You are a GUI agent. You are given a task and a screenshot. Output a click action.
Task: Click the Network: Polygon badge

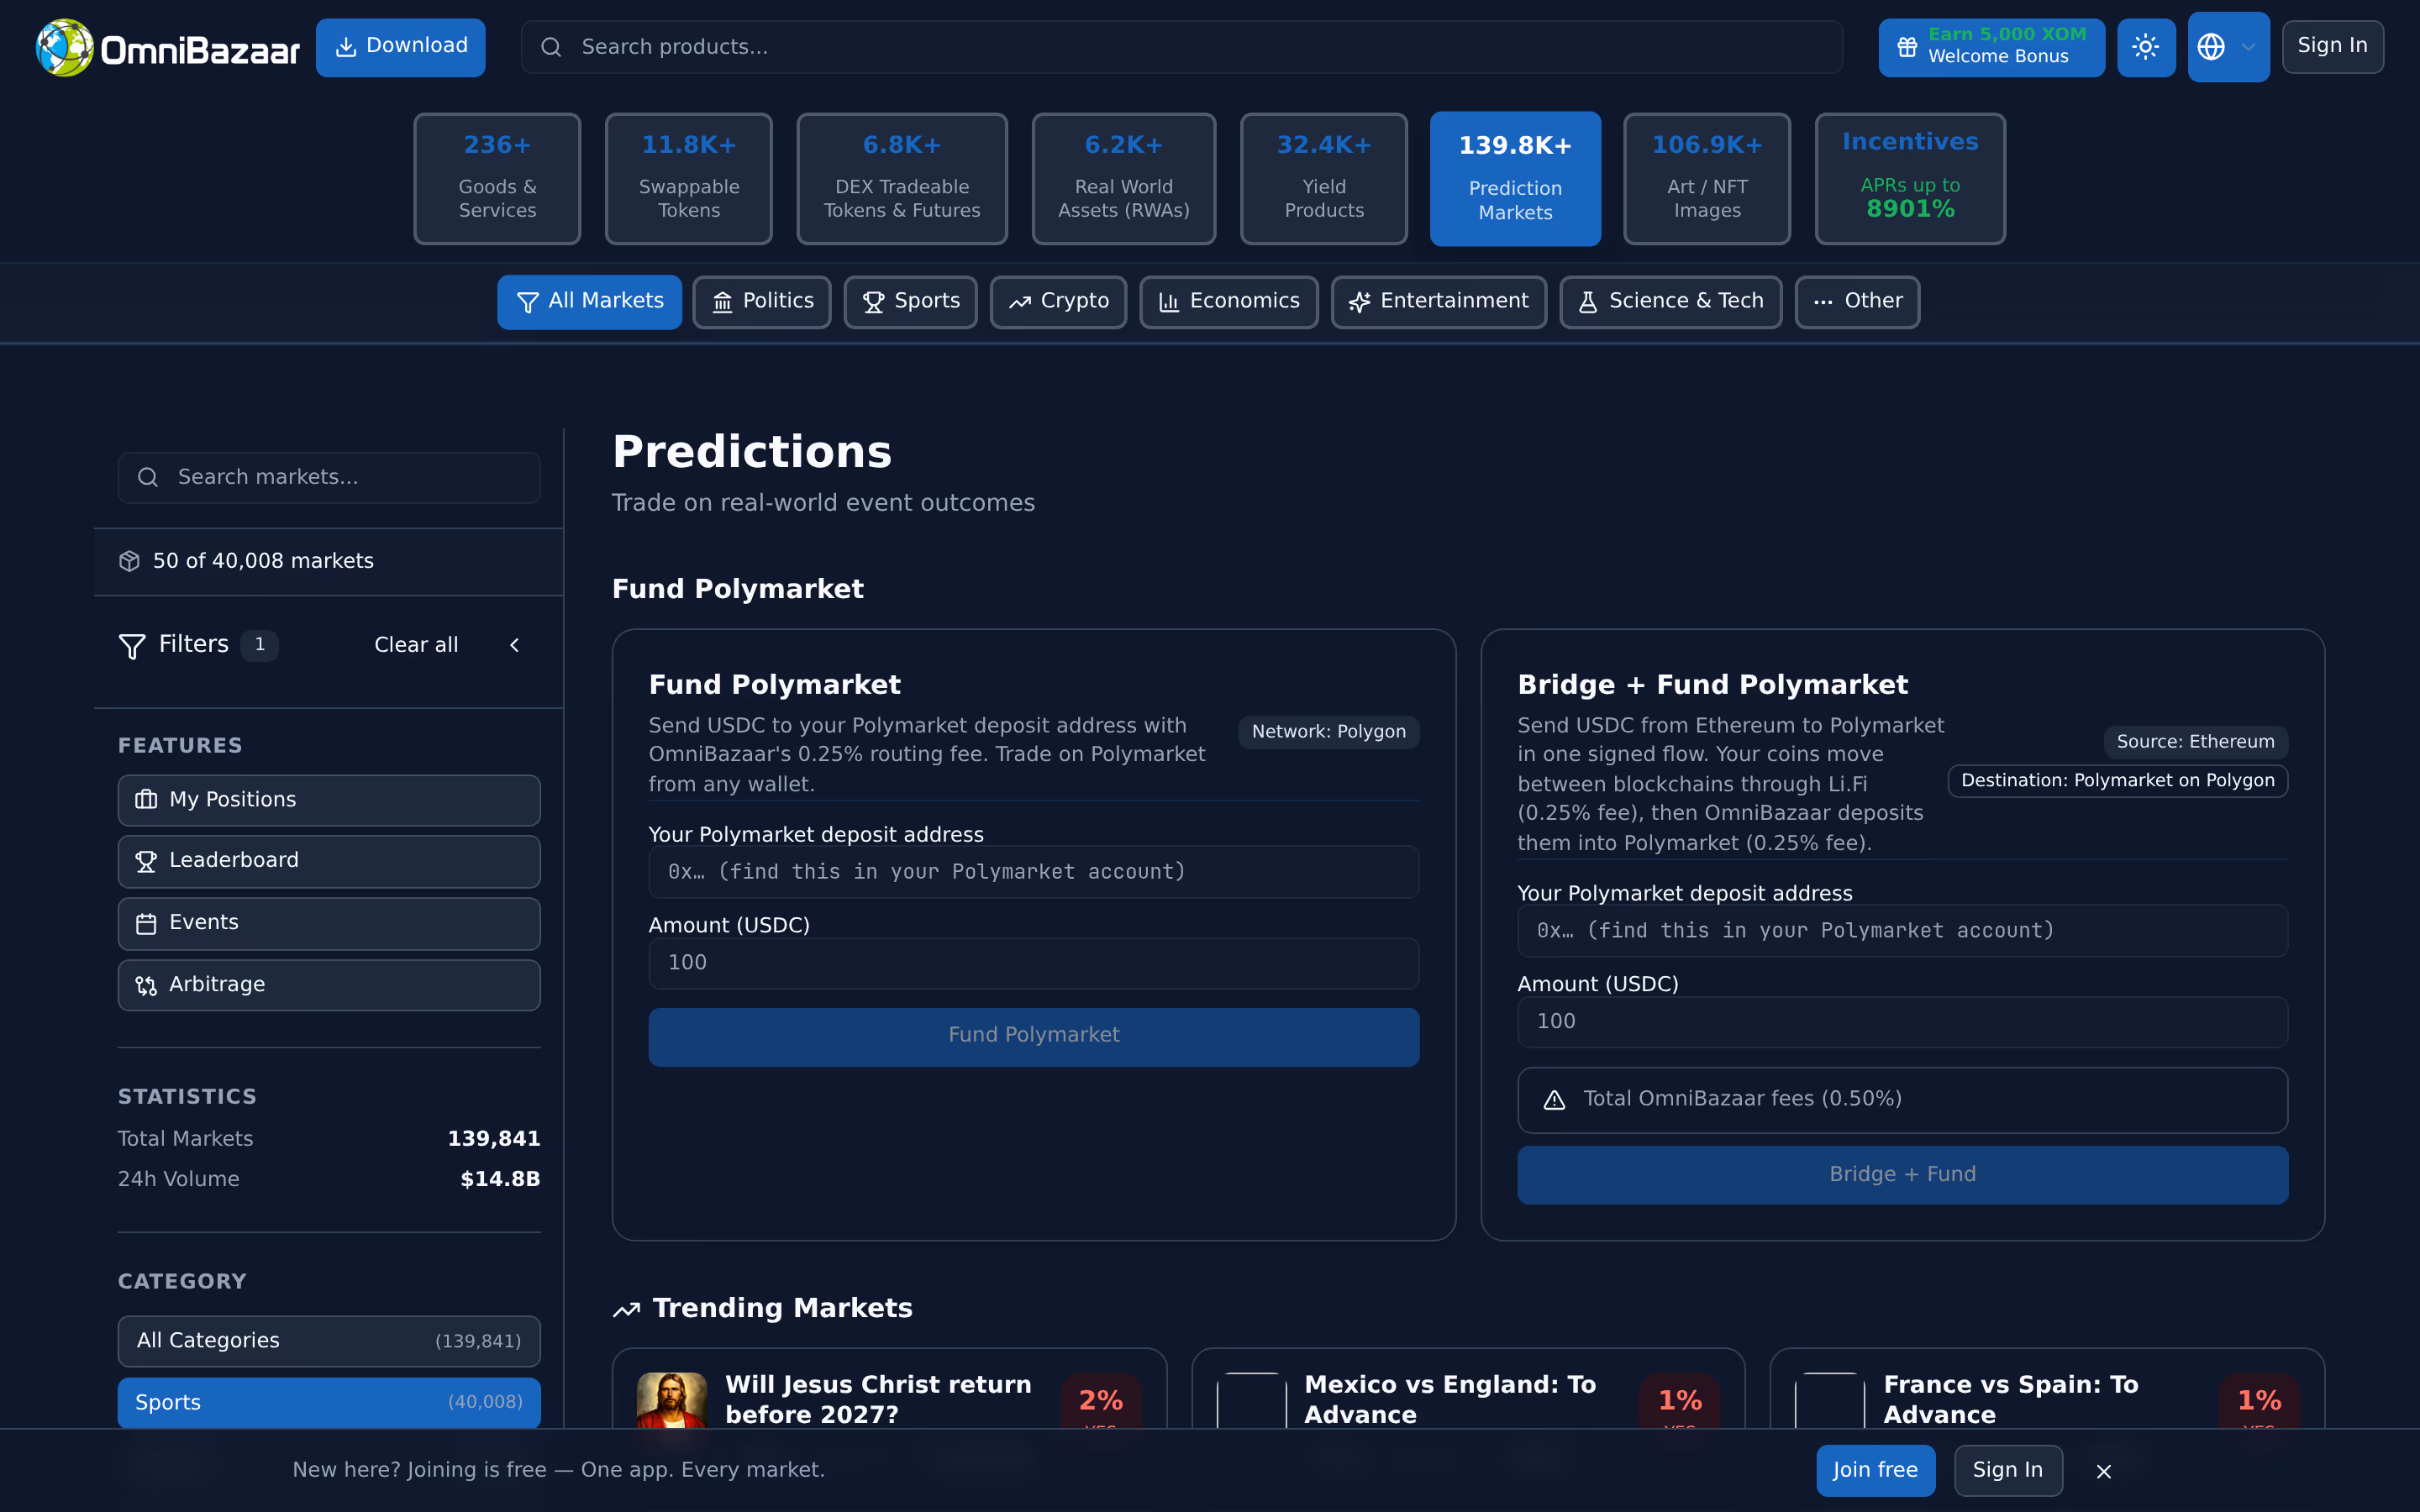tap(1329, 732)
